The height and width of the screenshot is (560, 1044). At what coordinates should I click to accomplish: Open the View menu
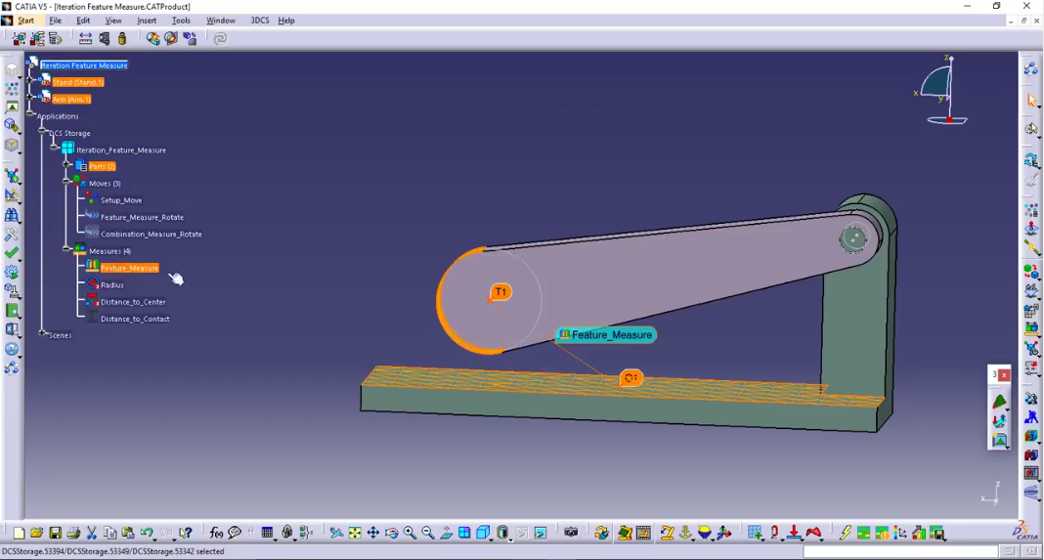pos(113,21)
